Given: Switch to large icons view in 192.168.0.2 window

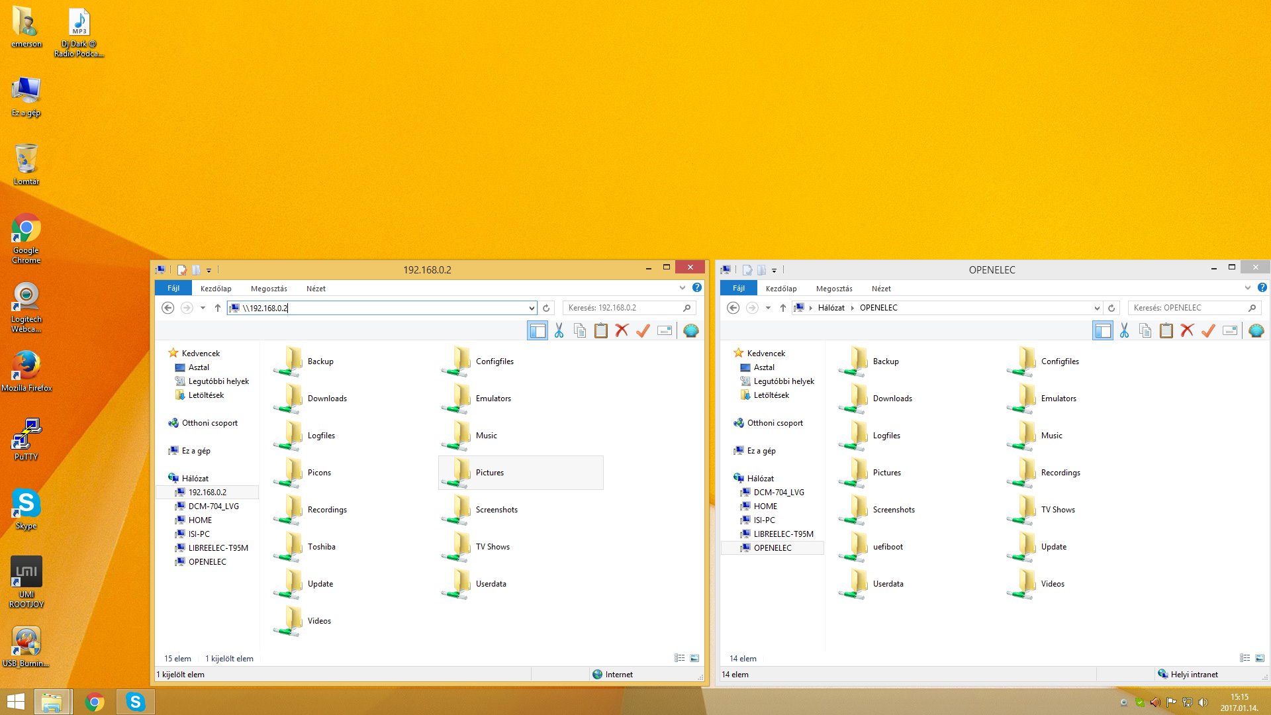Looking at the screenshot, I should 694,658.
